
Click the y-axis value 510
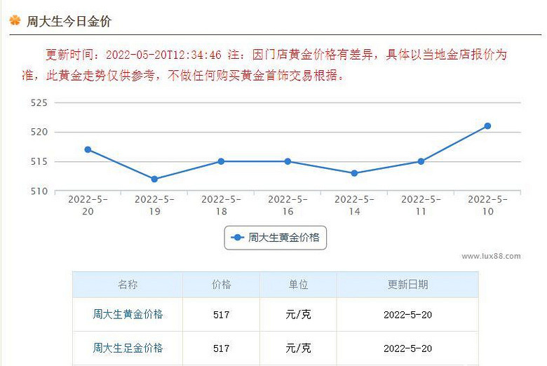[39, 191]
